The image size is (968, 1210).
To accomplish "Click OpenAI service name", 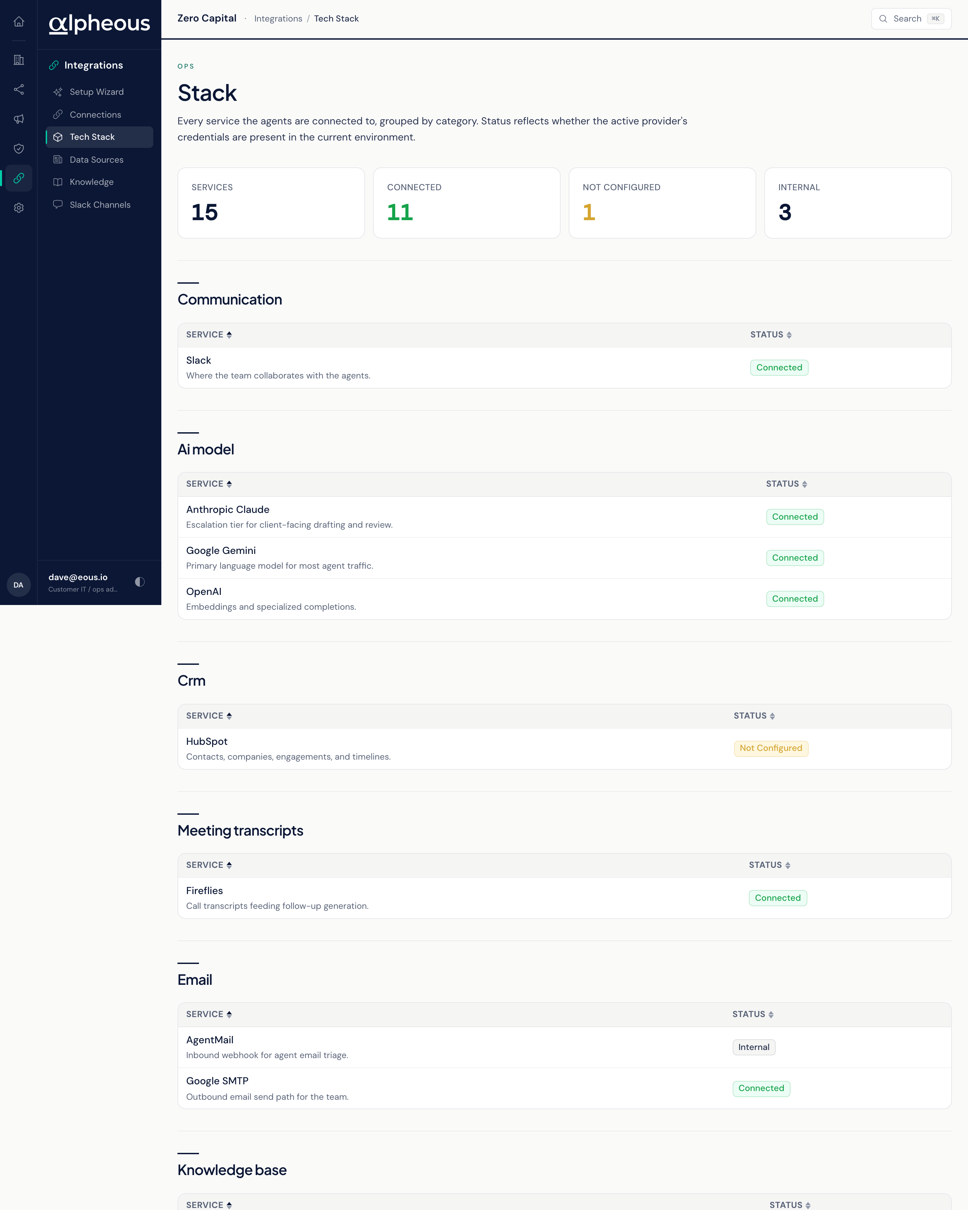I will [204, 592].
